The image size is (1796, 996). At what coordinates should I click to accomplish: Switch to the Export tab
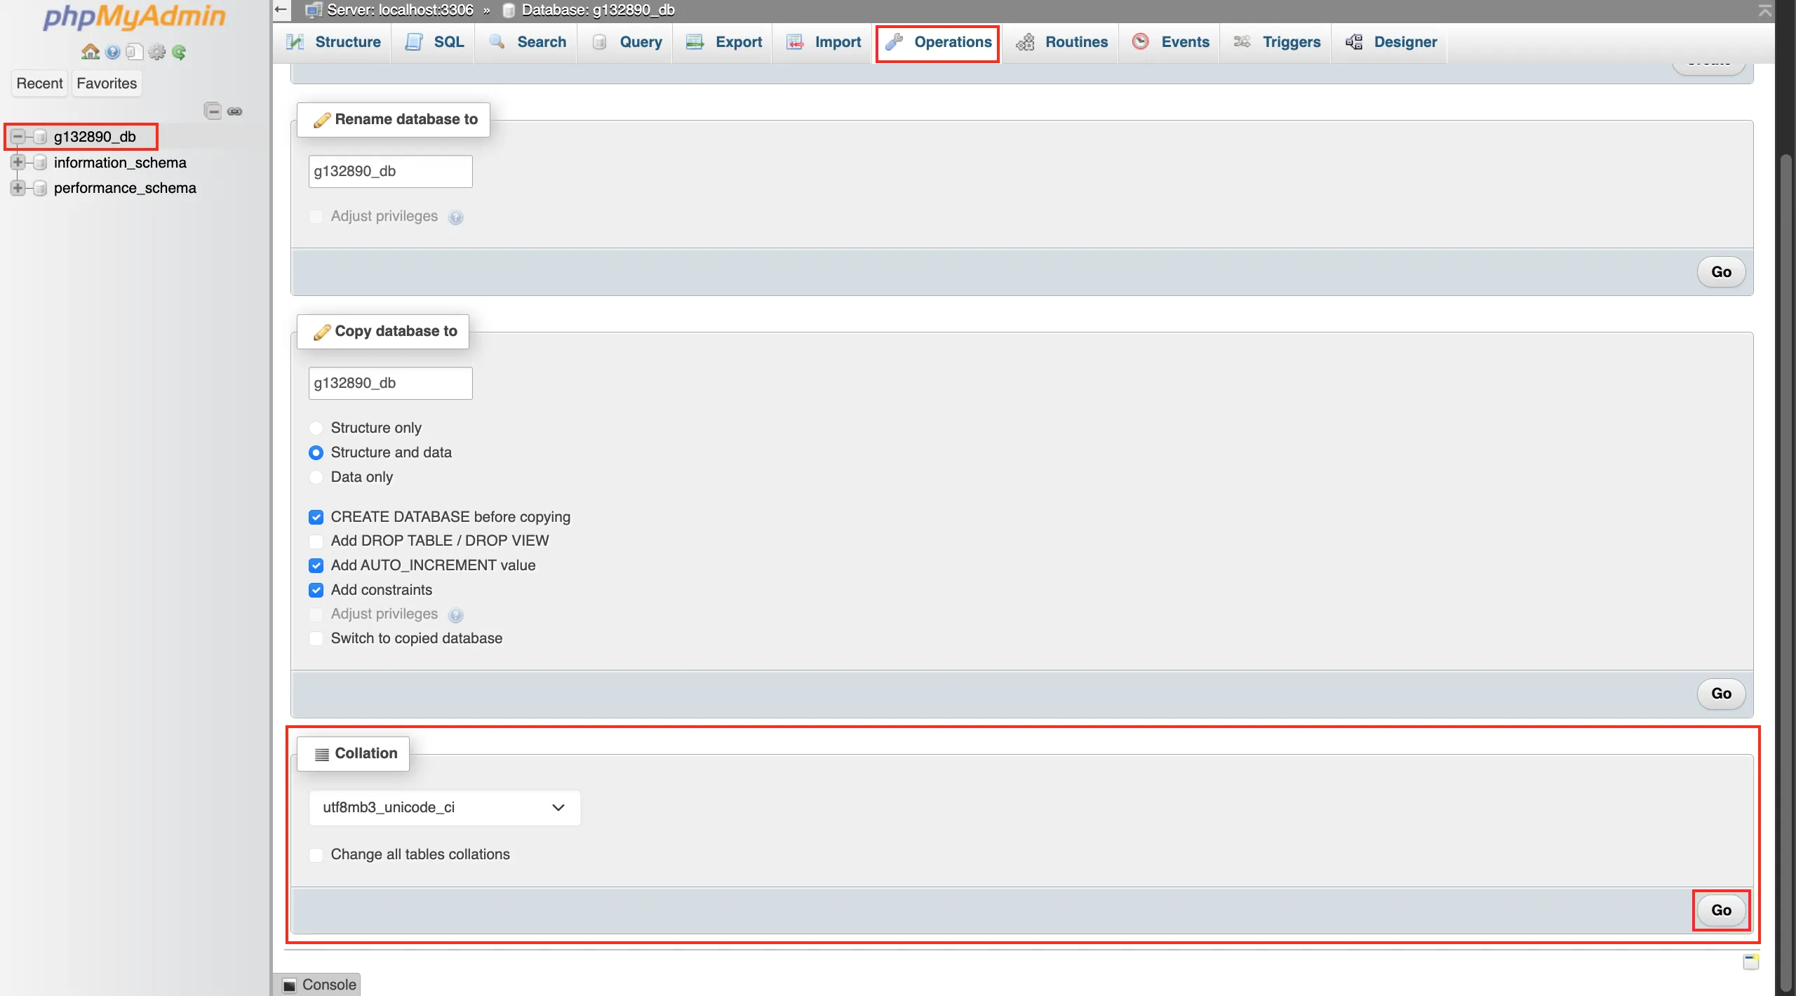724,42
